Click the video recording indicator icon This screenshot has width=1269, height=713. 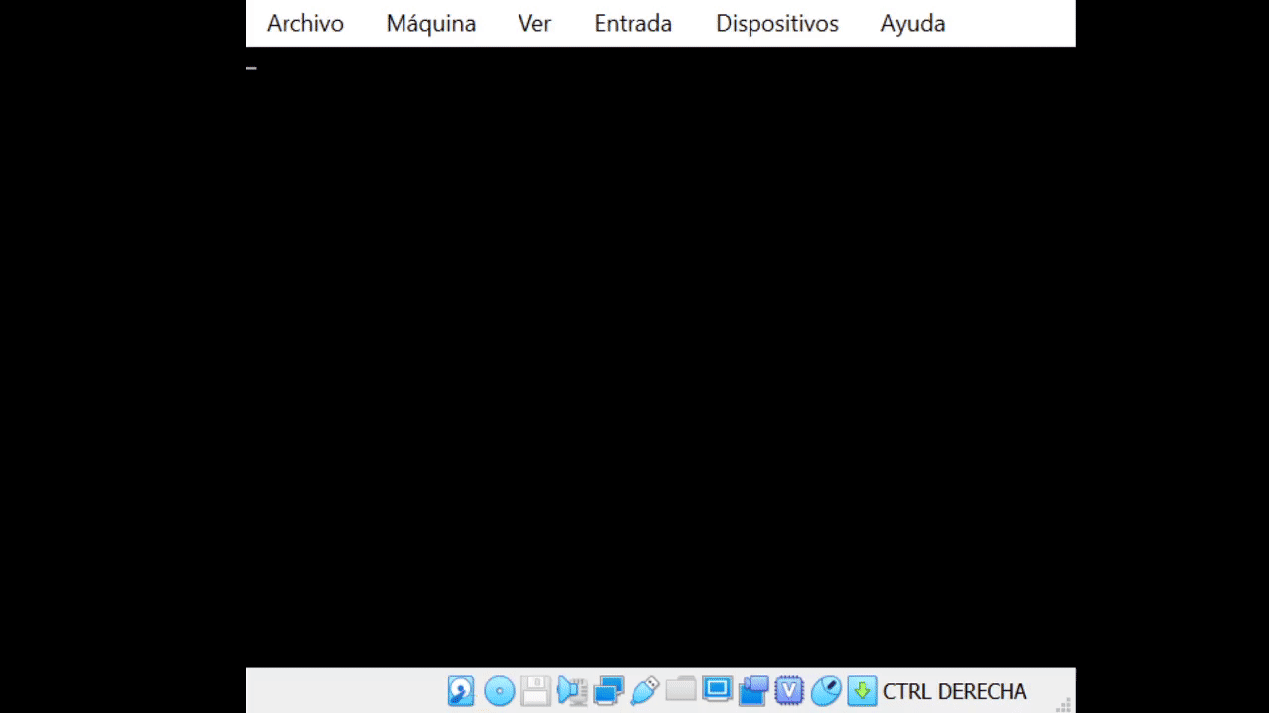[753, 690]
